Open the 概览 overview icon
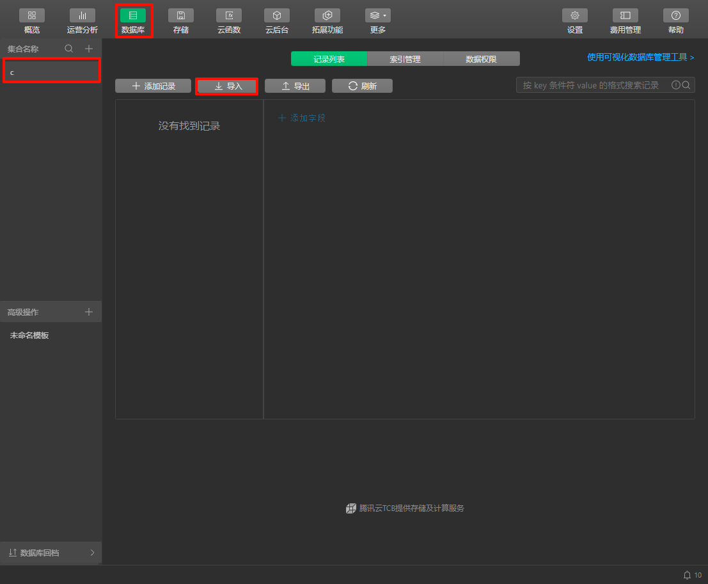 click(x=32, y=15)
